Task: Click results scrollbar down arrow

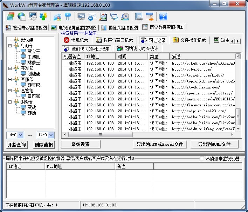Action: tap(238, 129)
